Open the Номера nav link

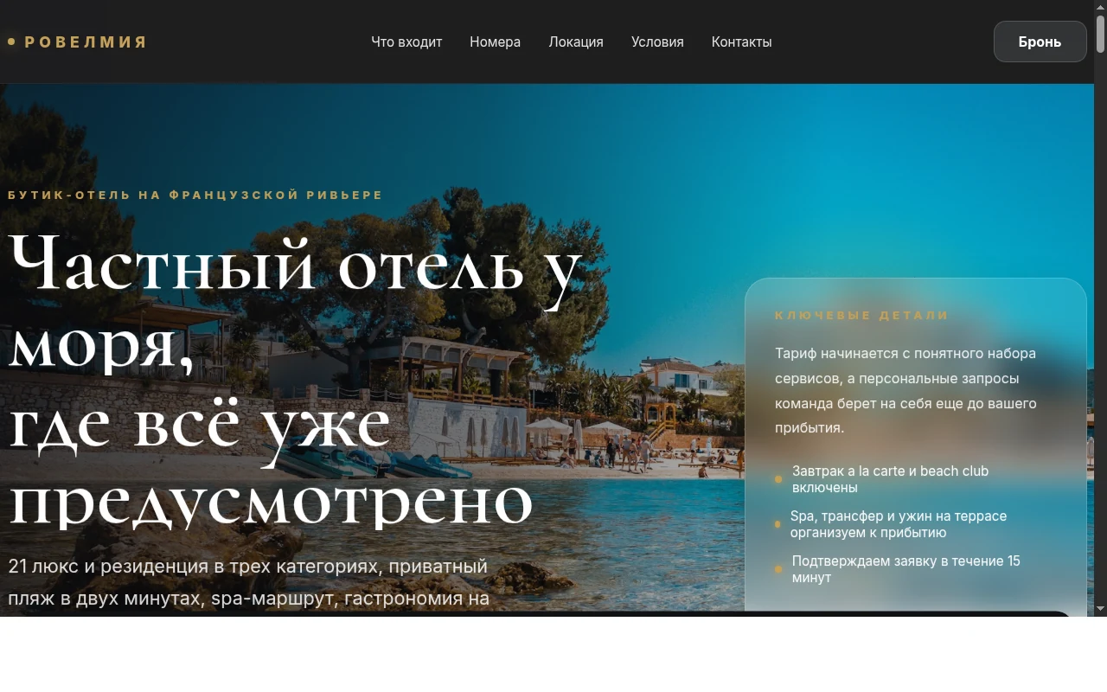pyautogui.click(x=495, y=42)
